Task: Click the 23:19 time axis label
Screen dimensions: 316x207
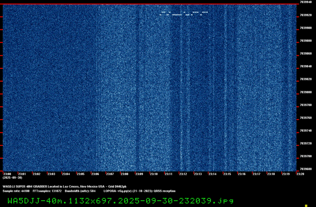Action: (x=286, y=174)
